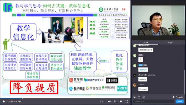186x105 pixels.
Task: Open the emoji smiley picker
Action: click(134, 97)
